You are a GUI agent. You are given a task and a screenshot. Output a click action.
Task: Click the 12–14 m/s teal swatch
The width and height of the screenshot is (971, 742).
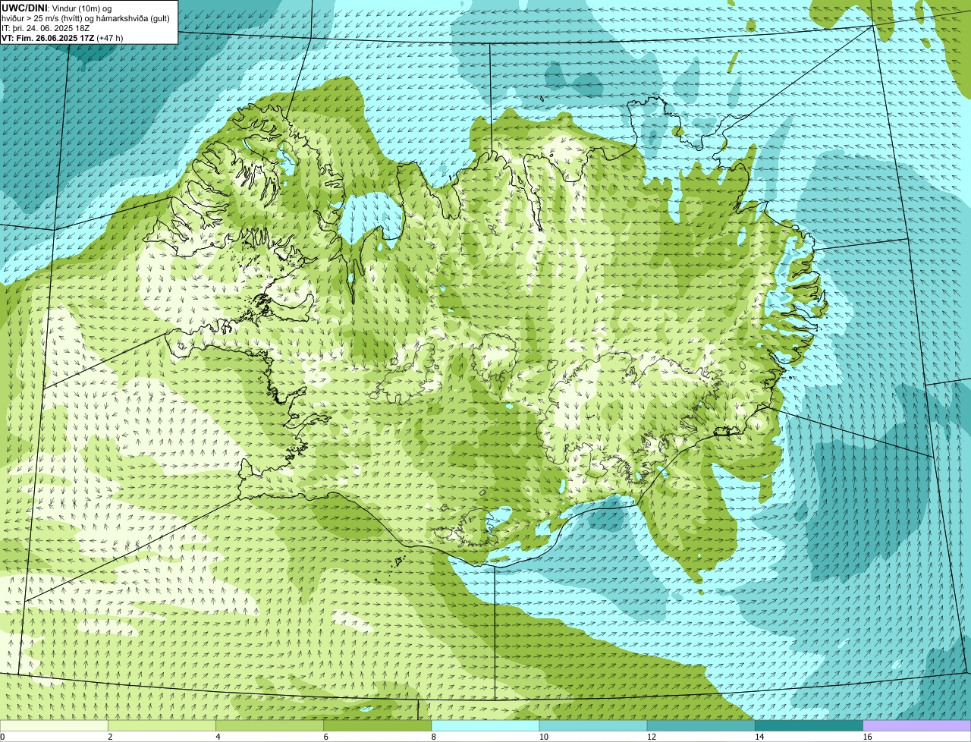click(x=701, y=725)
